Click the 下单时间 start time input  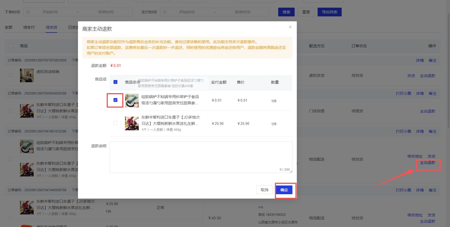(x=50, y=12)
